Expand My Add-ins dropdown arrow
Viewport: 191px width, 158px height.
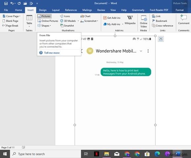click(123, 24)
